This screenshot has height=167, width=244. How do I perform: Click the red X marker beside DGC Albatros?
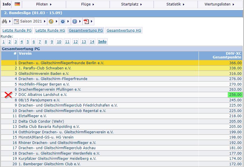pos(8,95)
